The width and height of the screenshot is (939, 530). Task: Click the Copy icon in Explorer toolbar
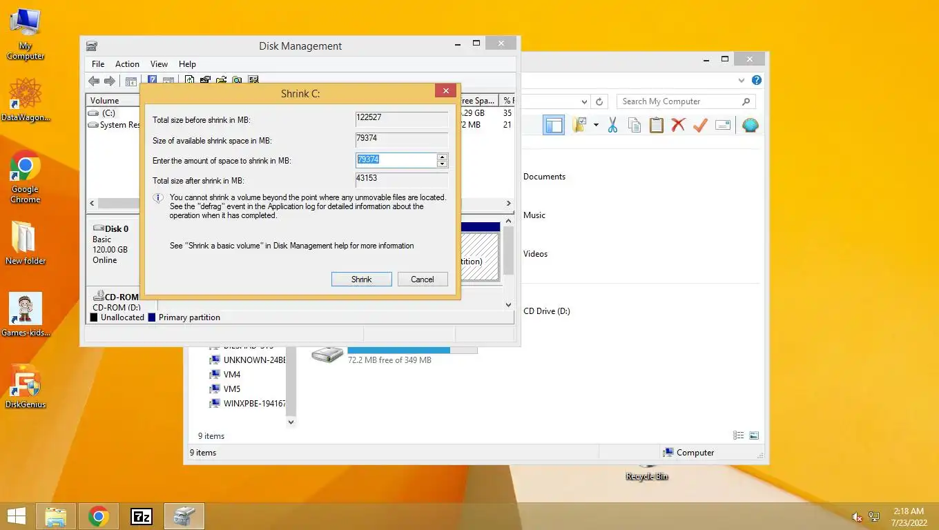click(635, 125)
